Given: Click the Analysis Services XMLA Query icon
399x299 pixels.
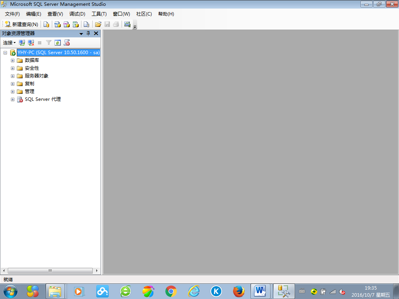Looking at the screenshot, I should 76,24.
